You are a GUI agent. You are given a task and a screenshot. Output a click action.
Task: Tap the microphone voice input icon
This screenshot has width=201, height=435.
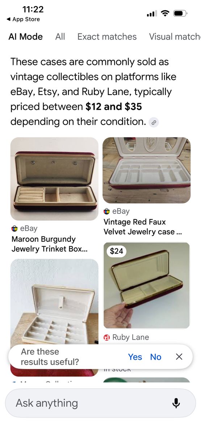[176, 403]
